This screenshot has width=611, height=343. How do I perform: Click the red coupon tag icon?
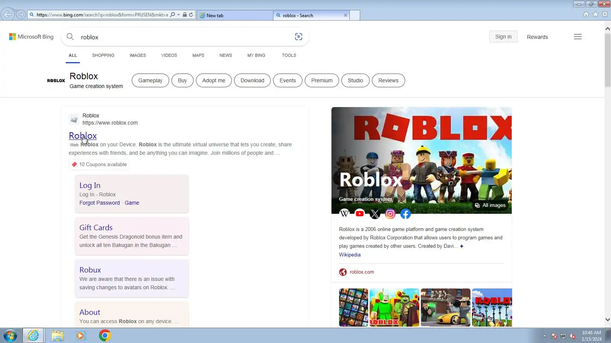(x=74, y=164)
